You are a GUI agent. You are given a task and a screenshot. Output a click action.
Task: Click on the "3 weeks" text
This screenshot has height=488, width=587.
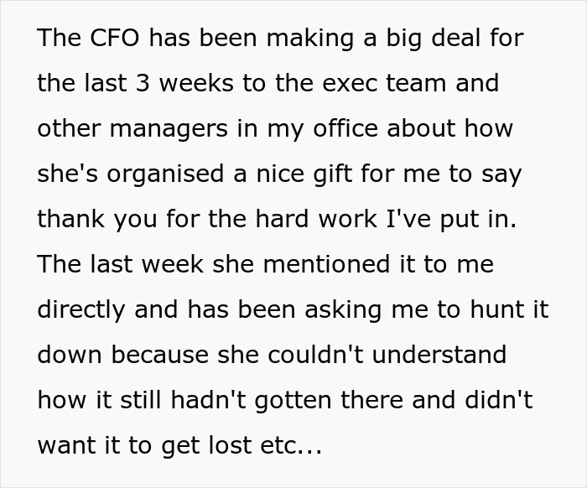(x=178, y=84)
